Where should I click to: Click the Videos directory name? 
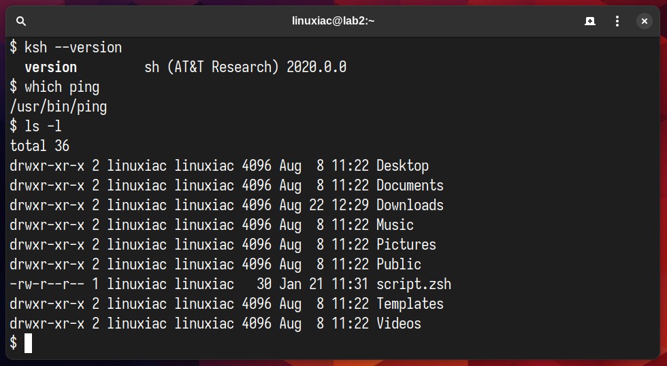(x=399, y=324)
